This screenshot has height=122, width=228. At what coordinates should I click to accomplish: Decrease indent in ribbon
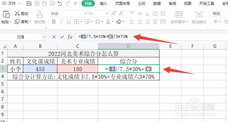pos(155,13)
